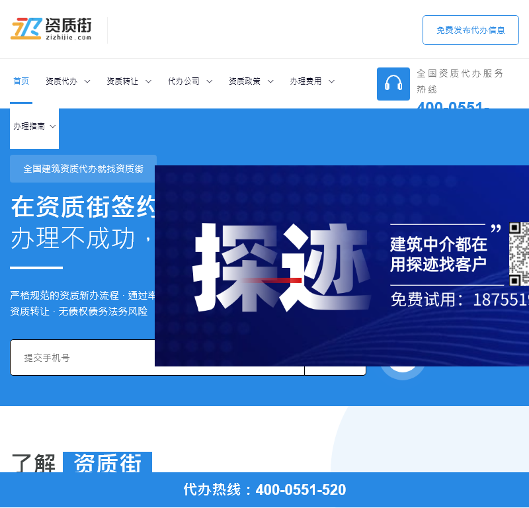This screenshot has height=508, width=529.
Task: Click 在资质街签约 headline text
Action: [x=83, y=206]
